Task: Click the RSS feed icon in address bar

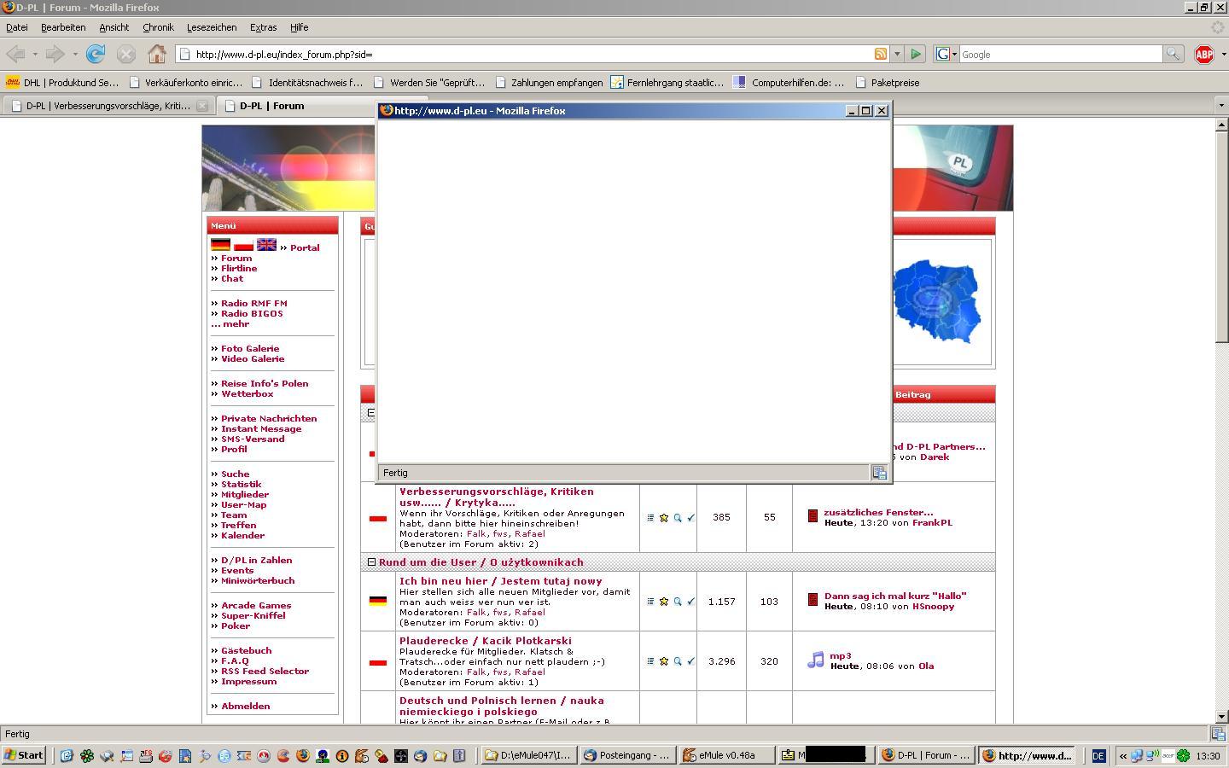Action: pos(880,54)
